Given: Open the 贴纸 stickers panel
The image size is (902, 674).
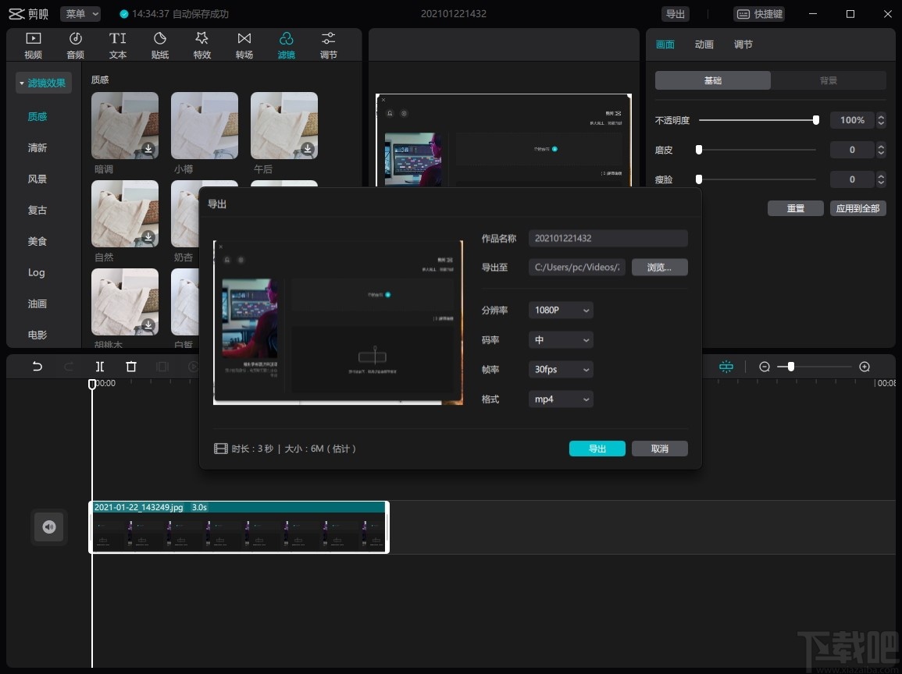Looking at the screenshot, I should 160,45.
